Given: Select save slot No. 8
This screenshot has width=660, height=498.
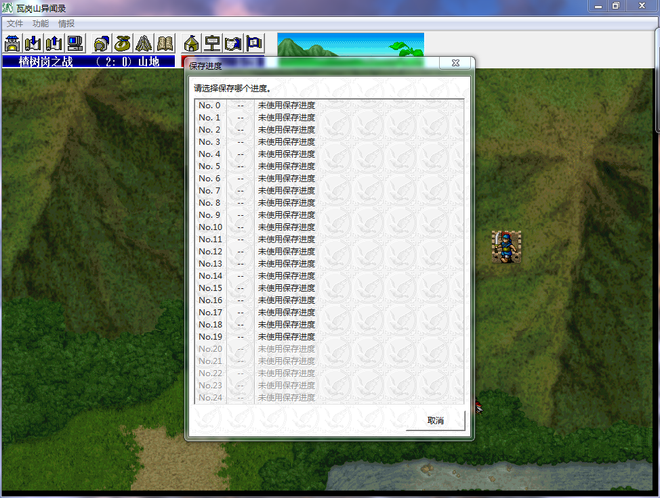Looking at the screenshot, I should (329, 203).
